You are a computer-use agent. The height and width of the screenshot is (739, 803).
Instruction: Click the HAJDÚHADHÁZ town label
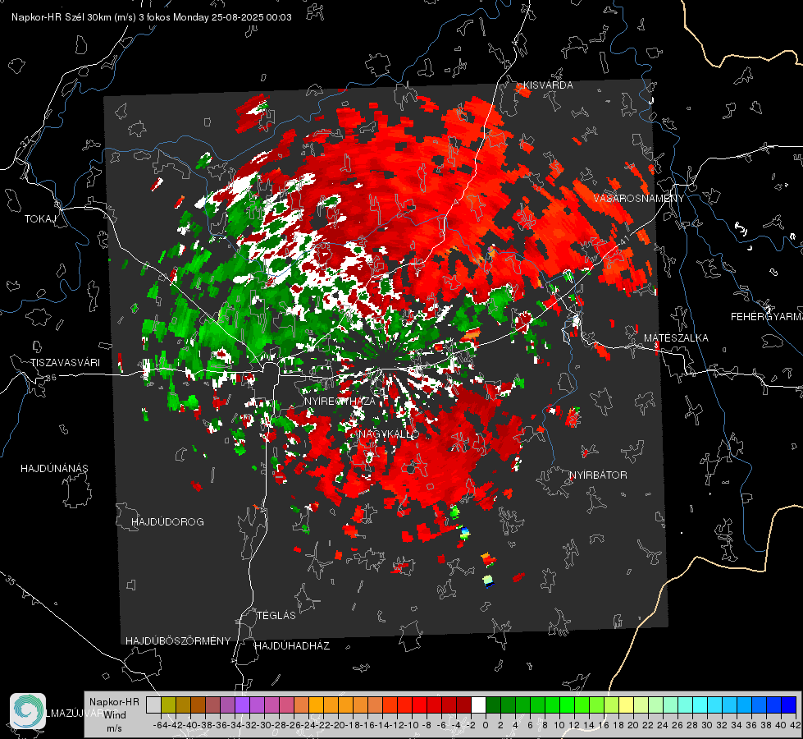click(292, 646)
